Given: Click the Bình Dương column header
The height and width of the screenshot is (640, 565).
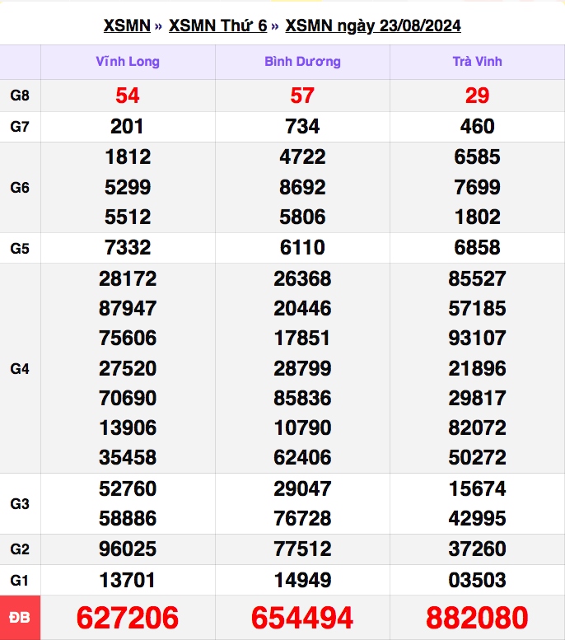Looking at the screenshot, I should [302, 62].
